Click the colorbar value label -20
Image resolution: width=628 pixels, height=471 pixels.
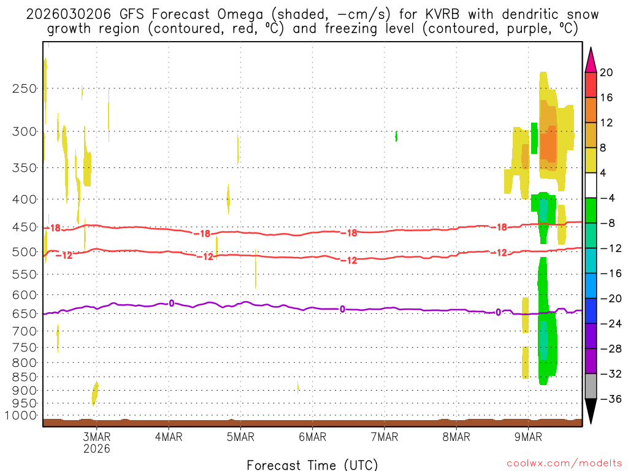(611, 299)
